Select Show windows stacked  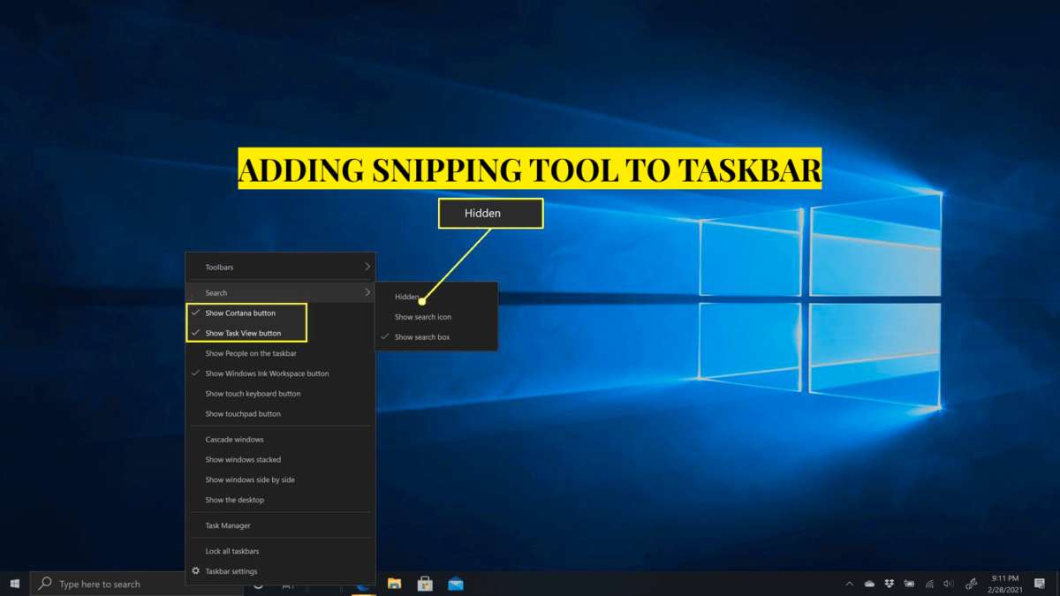pyautogui.click(x=280, y=459)
